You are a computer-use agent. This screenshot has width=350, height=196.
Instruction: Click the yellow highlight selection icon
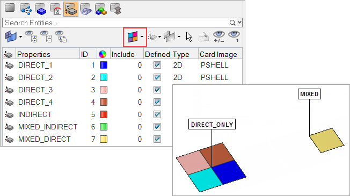click(x=204, y=37)
